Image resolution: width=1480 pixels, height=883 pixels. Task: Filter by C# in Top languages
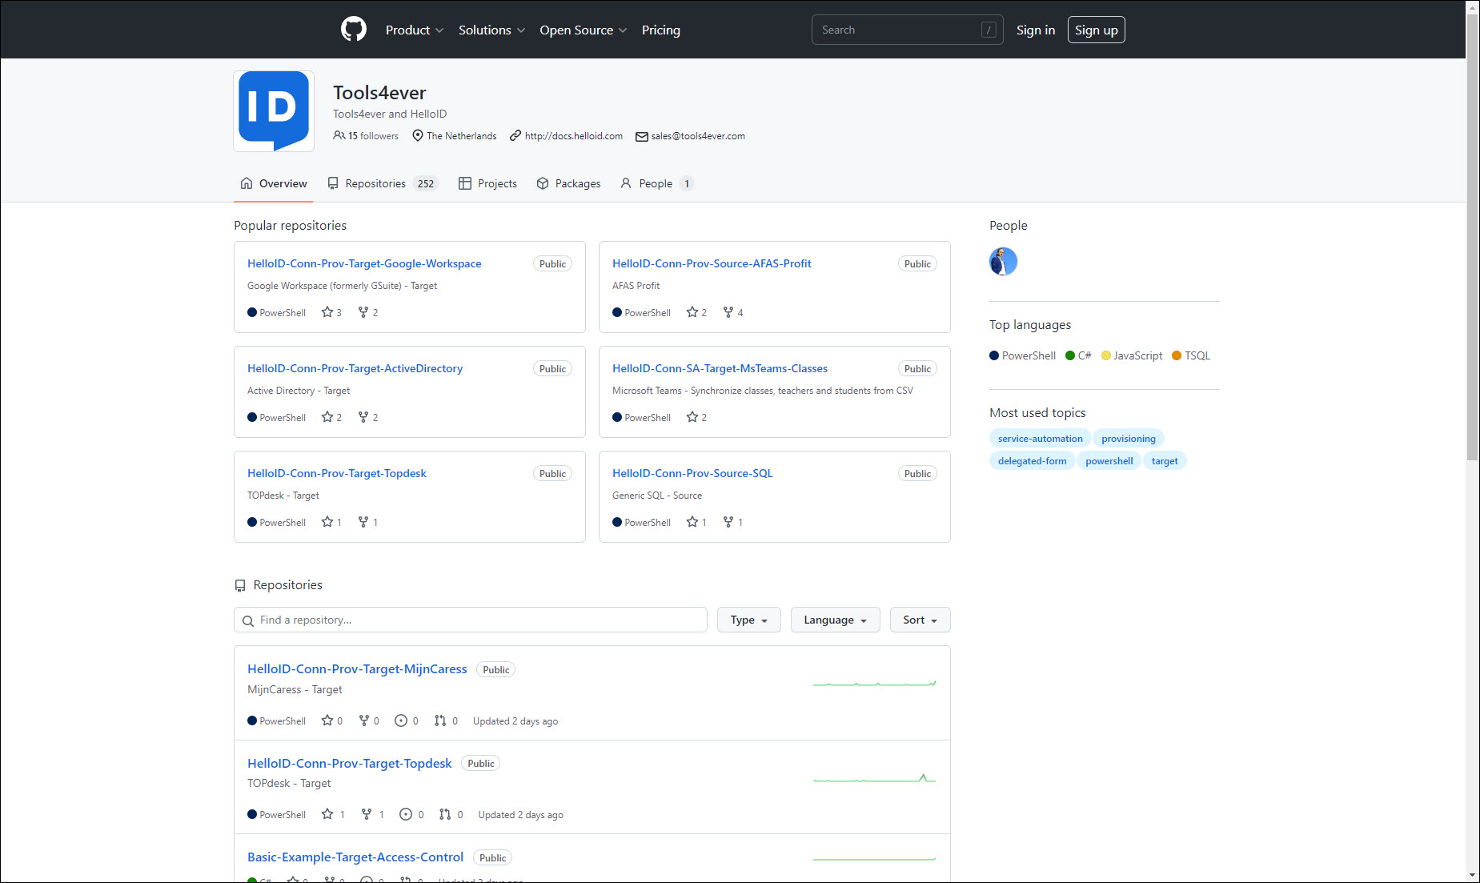pyautogui.click(x=1078, y=355)
